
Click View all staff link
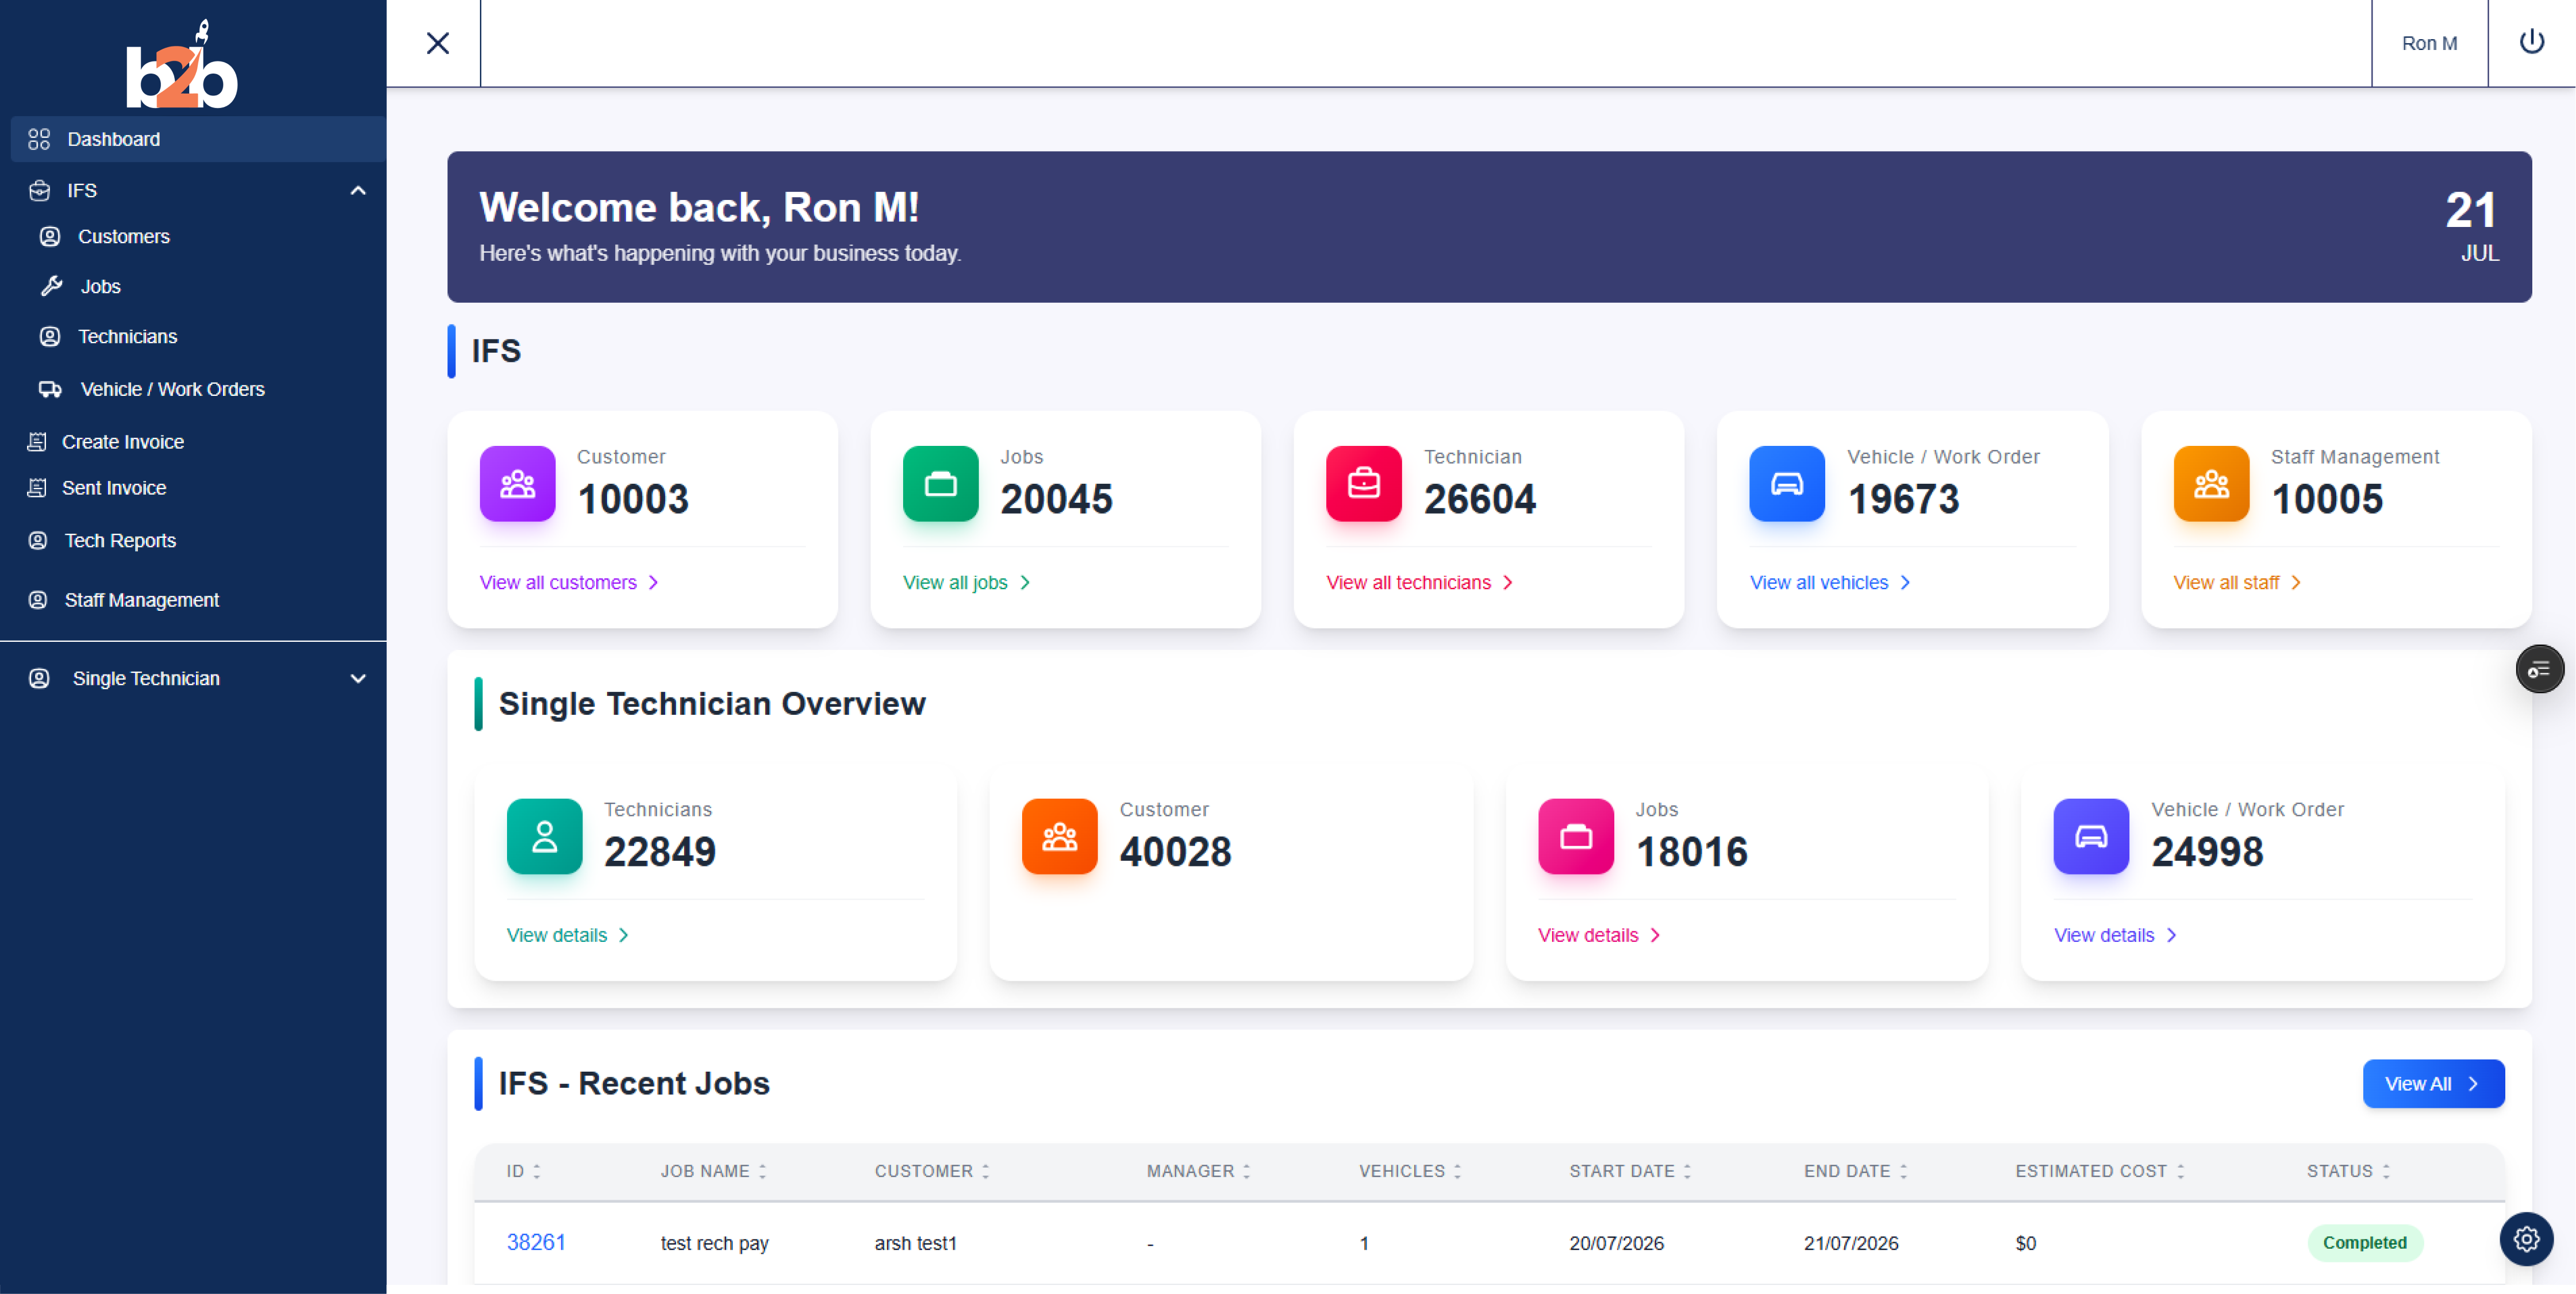pos(2237,581)
